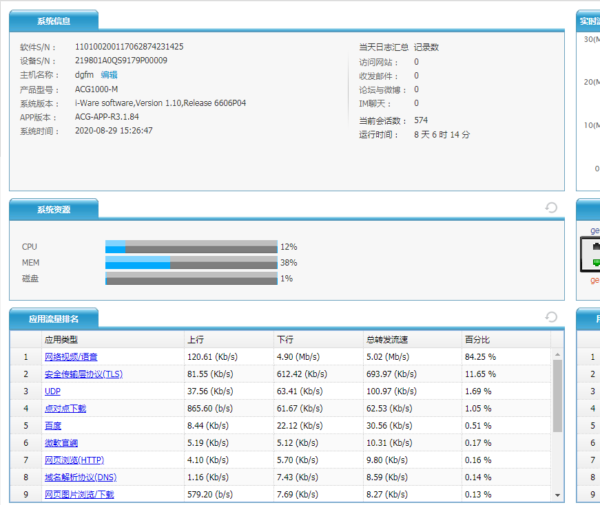Screen dimensions: 600x505
Task: Click APP version ACG-APP-R3.1.84
Action: (107, 116)
